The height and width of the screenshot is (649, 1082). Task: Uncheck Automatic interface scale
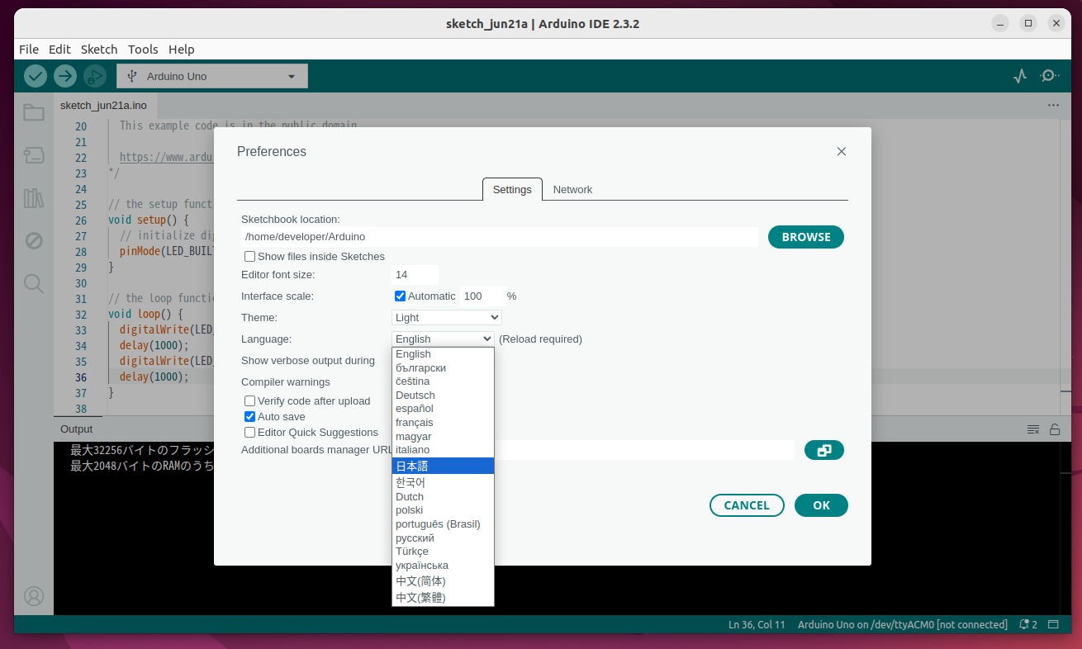coord(400,296)
